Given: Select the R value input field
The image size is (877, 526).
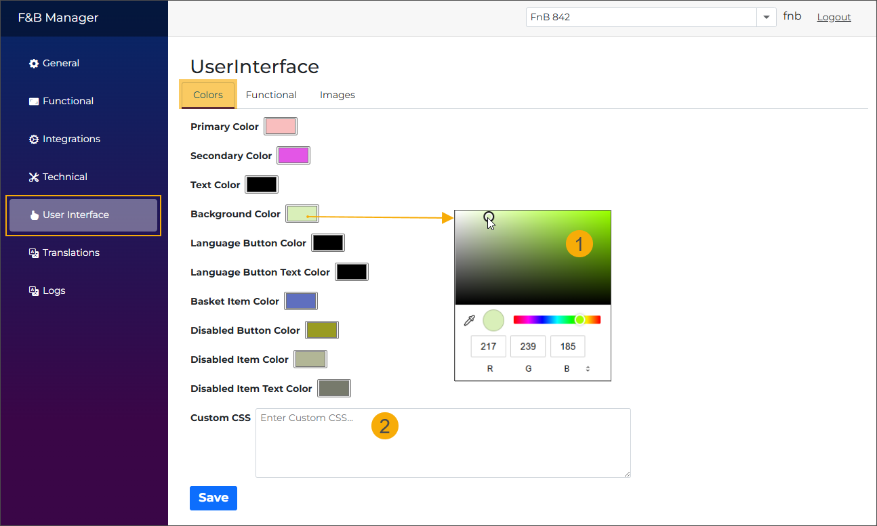Looking at the screenshot, I should 488,346.
